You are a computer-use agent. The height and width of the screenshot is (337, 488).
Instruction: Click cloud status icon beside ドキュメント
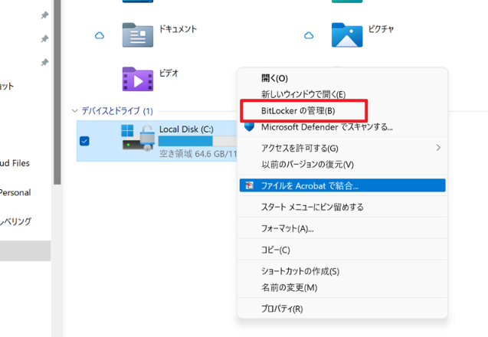pyautogui.click(x=100, y=35)
